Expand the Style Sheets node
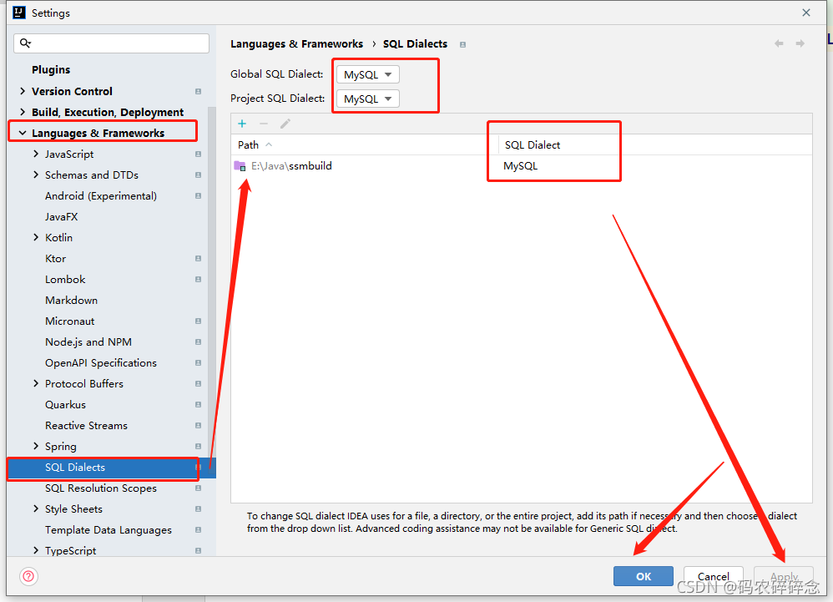The width and height of the screenshot is (833, 602). 36,508
